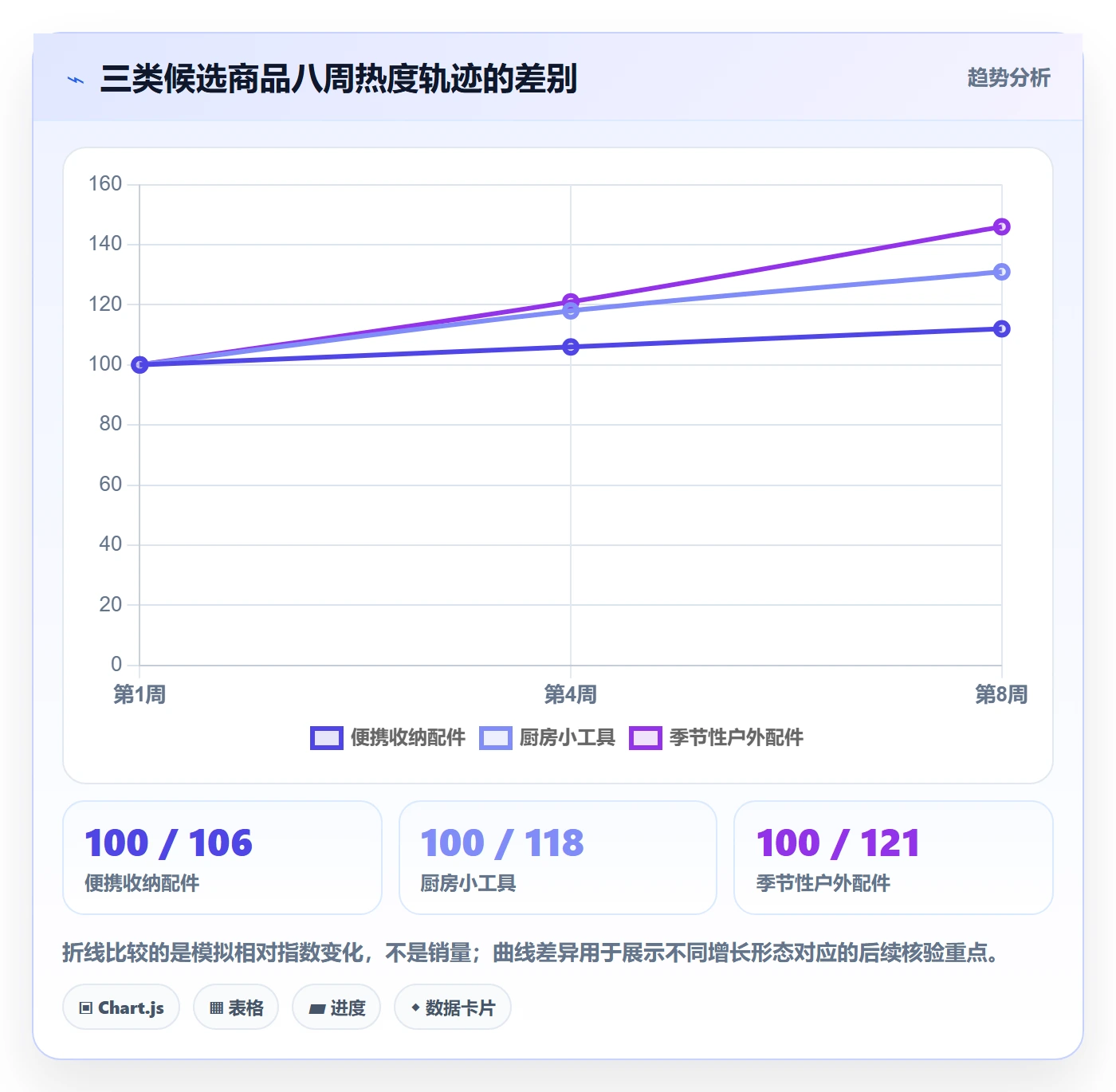The image size is (1116, 1092).
Task: Click the 80 y-axis label
Action: 111,424
